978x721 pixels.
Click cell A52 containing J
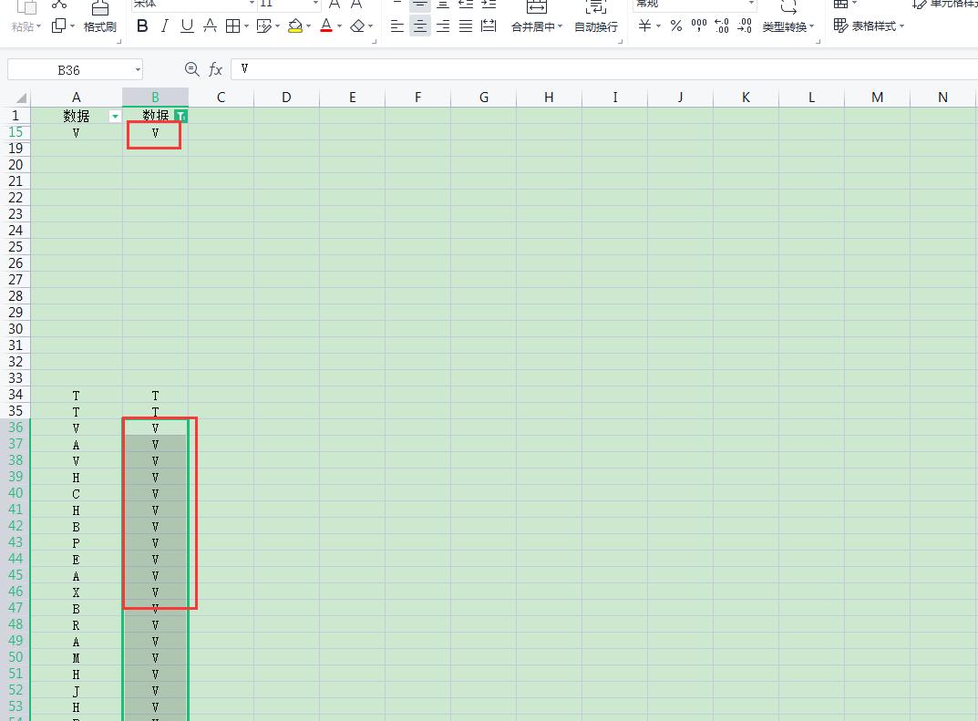[x=76, y=691]
